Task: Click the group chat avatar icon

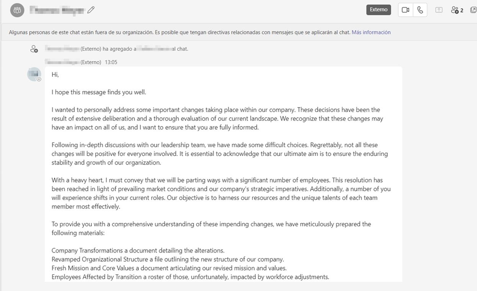Action: [x=17, y=10]
